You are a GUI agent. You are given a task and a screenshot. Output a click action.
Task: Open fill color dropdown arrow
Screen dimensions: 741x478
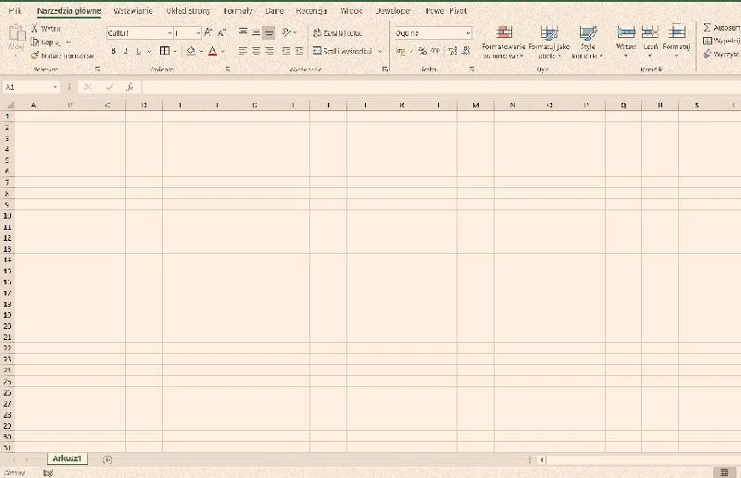tap(201, 51)
